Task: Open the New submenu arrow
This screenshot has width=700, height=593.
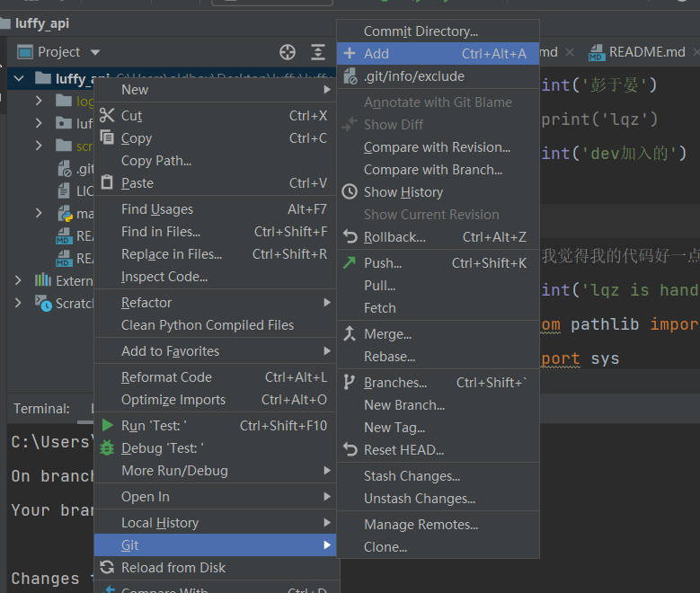Action: 327,90
